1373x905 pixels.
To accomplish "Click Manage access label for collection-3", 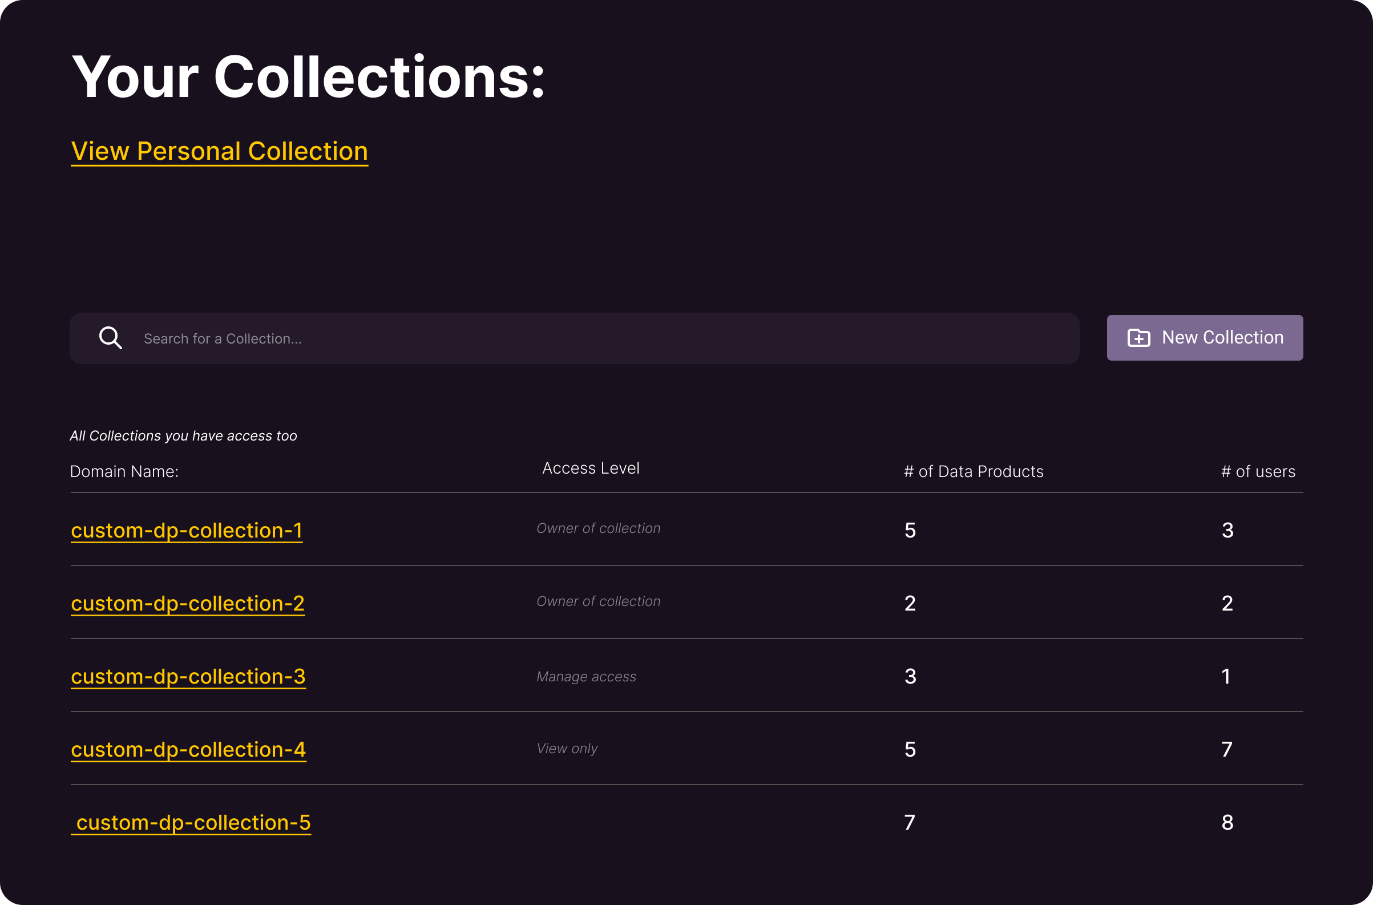I will point(586,676).
